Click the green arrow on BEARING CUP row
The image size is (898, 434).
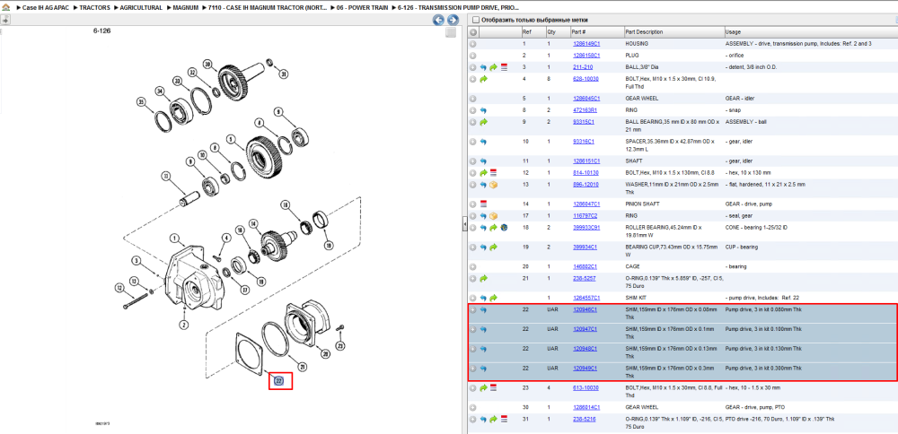pyautogui.click(x=493, y=247)
